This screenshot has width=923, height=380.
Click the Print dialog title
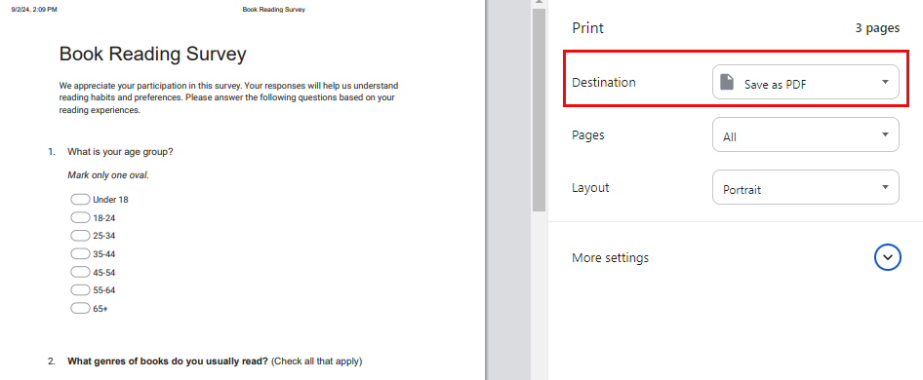[x=587, y=27]
